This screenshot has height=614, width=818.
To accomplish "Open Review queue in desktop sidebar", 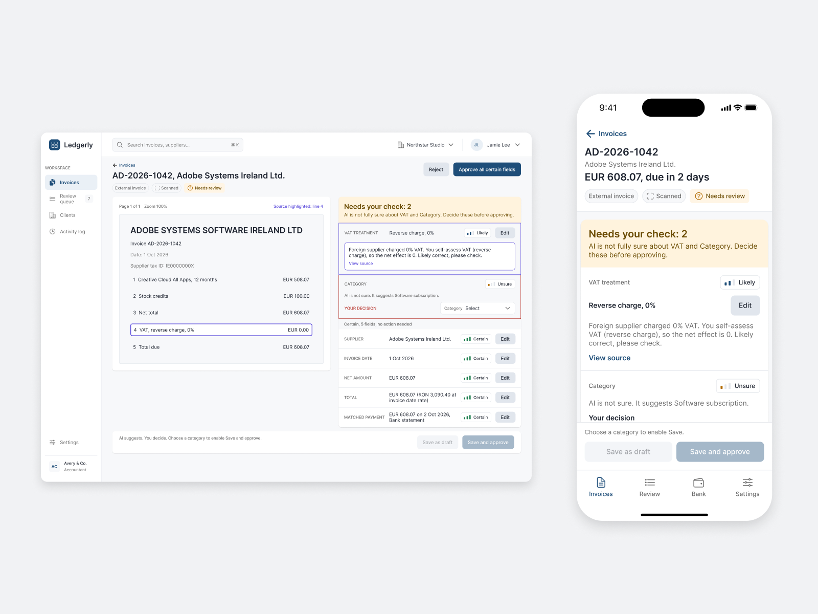I will (71, 199).
